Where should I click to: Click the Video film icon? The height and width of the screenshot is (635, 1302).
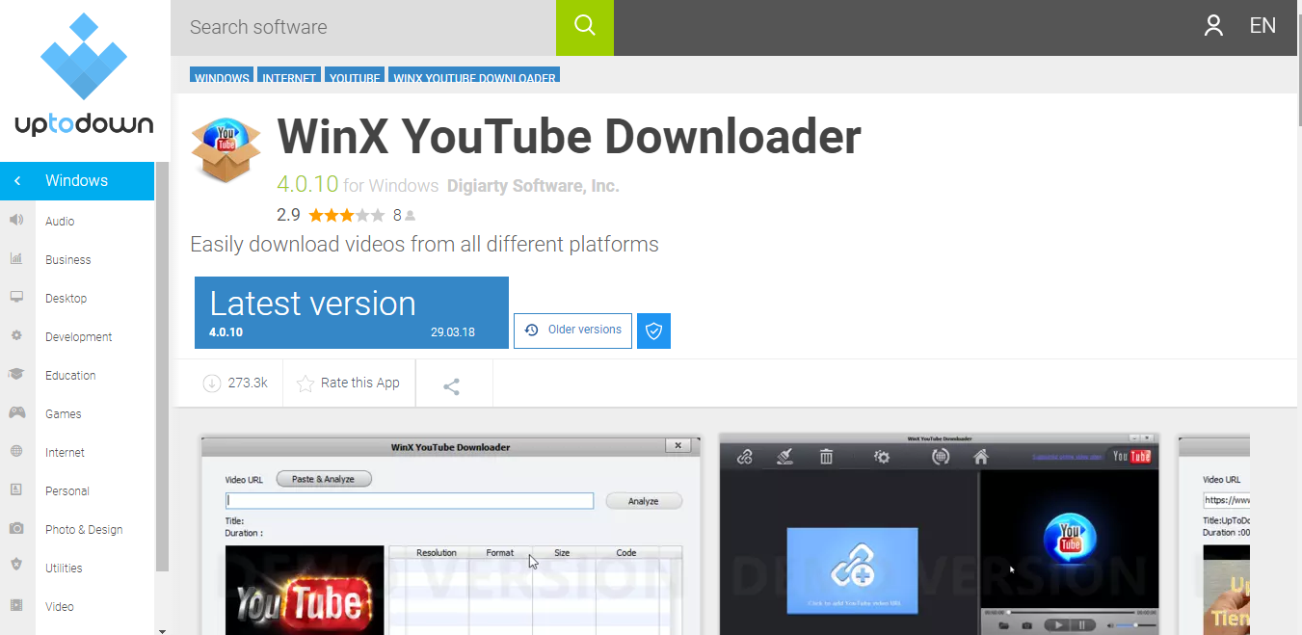pos(16,605)
